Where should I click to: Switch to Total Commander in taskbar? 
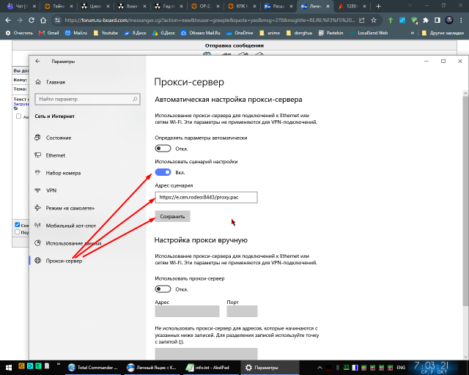93,368
